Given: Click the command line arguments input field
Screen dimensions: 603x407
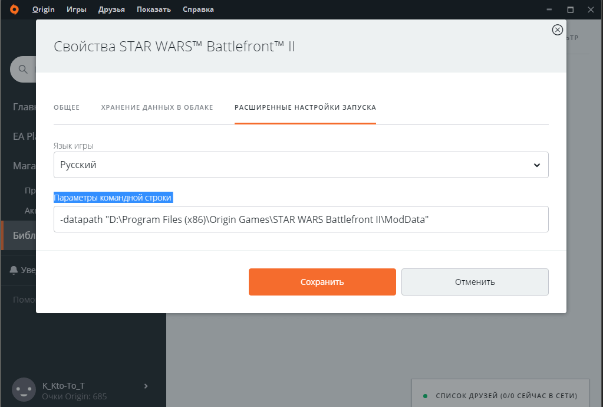Looking at the screenshot, I should (x=301, y=219).
